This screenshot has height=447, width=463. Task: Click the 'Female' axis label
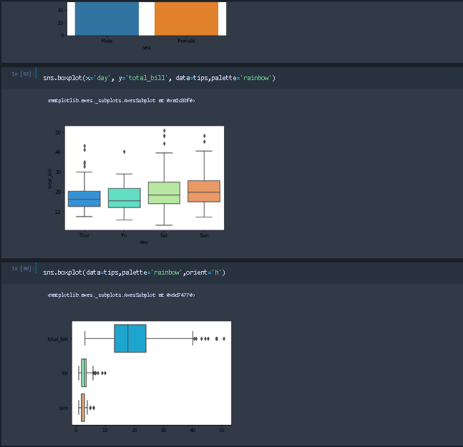pos(186,41)
